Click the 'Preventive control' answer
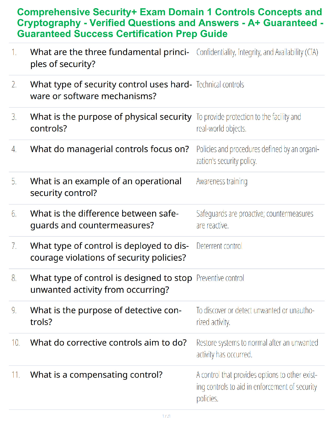The height and width of the screenshot is (431, 333). pos(220,278)
